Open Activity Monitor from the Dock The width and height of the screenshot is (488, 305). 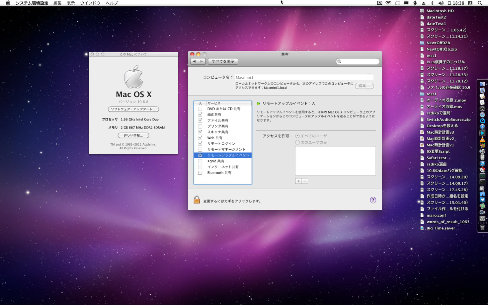click(x=482, y=175)
